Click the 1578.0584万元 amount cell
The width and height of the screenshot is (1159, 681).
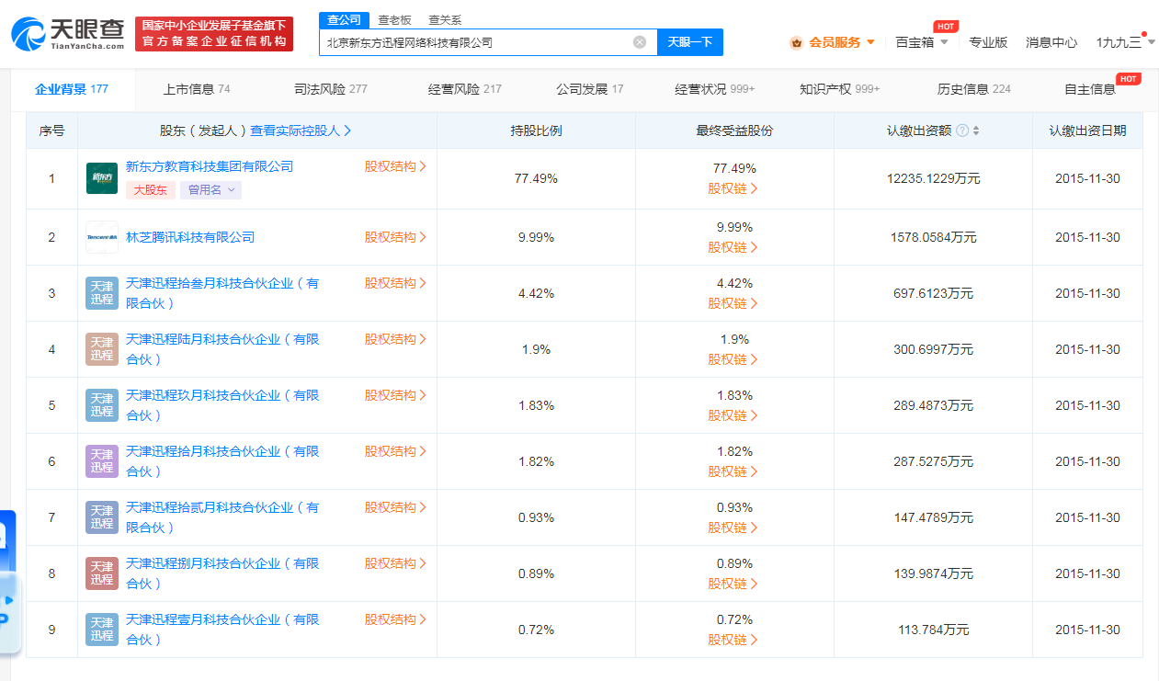933,237
